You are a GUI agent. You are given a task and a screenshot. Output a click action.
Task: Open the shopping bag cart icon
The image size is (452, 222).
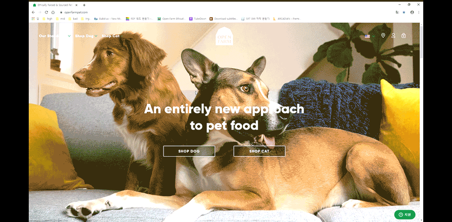(404, 35)
